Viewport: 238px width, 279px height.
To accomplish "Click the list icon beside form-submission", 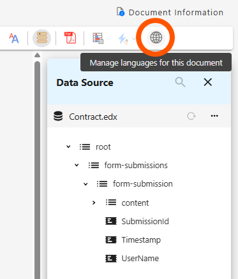I will tap(102, 184).
